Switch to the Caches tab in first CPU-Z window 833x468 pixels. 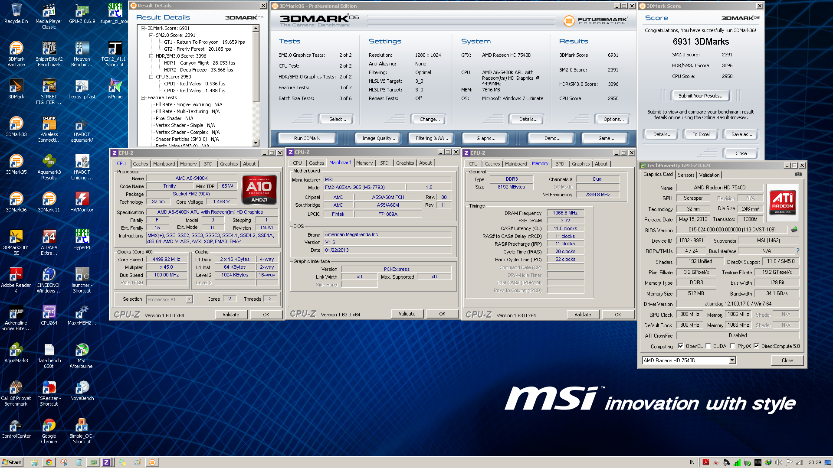(140, 164)
